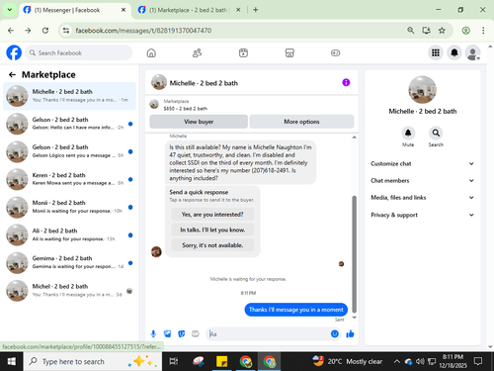Click the View buyer button
Screen dimensions: 494x371
pos(199,122)
